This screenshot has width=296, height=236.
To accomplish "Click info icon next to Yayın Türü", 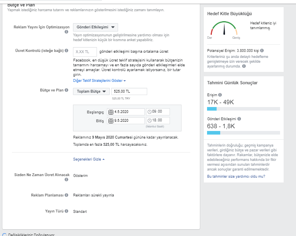I will coord(67,211).
